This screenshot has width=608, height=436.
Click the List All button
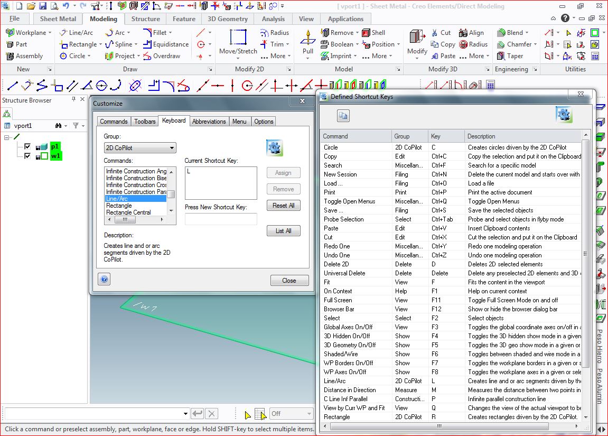point(284,231)
